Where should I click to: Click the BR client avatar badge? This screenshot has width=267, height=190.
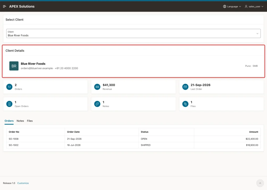[x=14, y=66]
